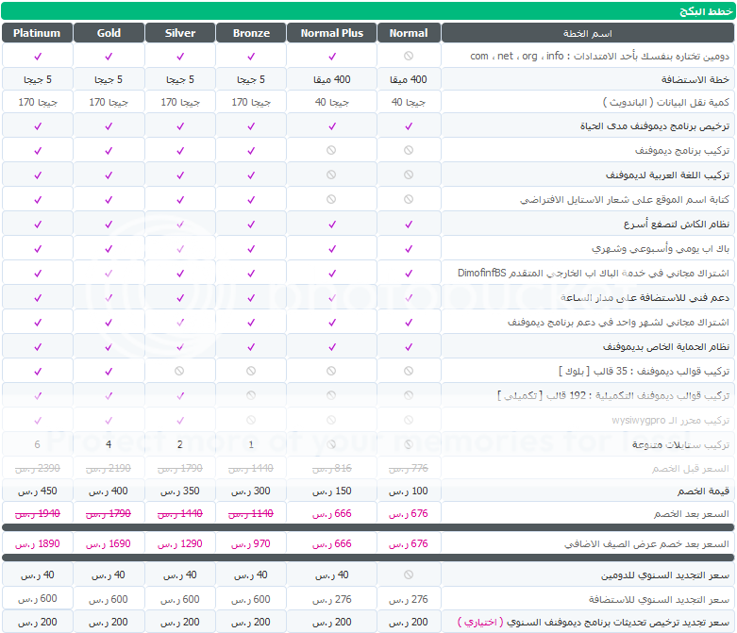Click the Silver plan column header
The image size is (737, 633).
[180, 33]
